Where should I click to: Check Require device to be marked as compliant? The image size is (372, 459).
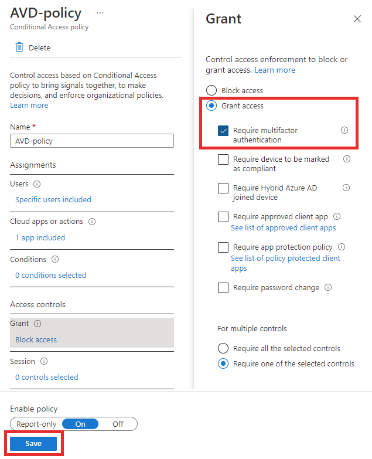pos(223,159)
